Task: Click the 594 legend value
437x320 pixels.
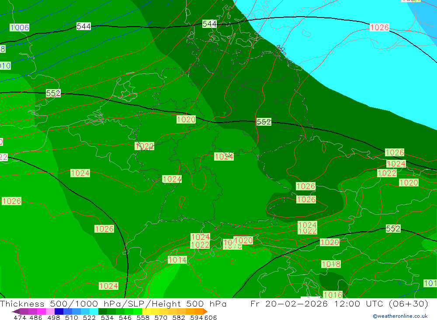Action: [x=197, y=318]
